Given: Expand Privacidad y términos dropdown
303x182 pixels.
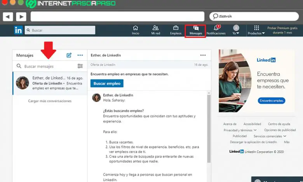Looking at the screenshot, I should 240,130.
